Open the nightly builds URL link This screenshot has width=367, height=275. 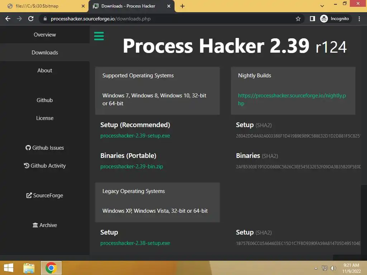pos(292,100)
